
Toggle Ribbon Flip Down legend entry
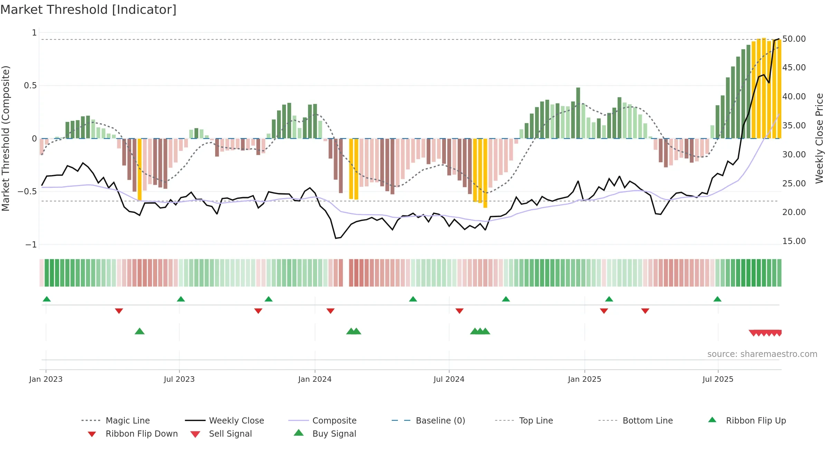pos(133,434)
